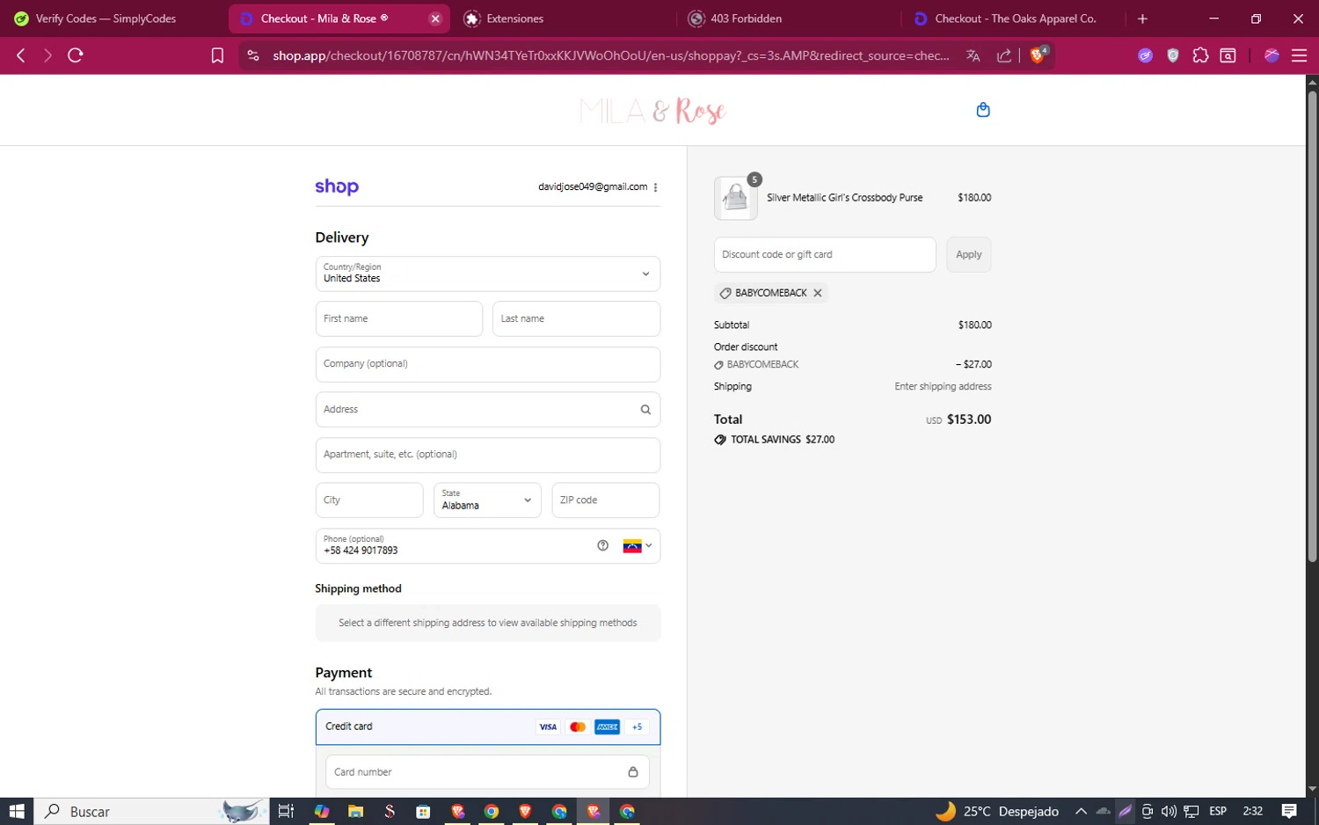The width and height of the screenshot is (1319, 825).
Task: Open the Extensions puzzle-piece menu
Action: point(1200,55)
